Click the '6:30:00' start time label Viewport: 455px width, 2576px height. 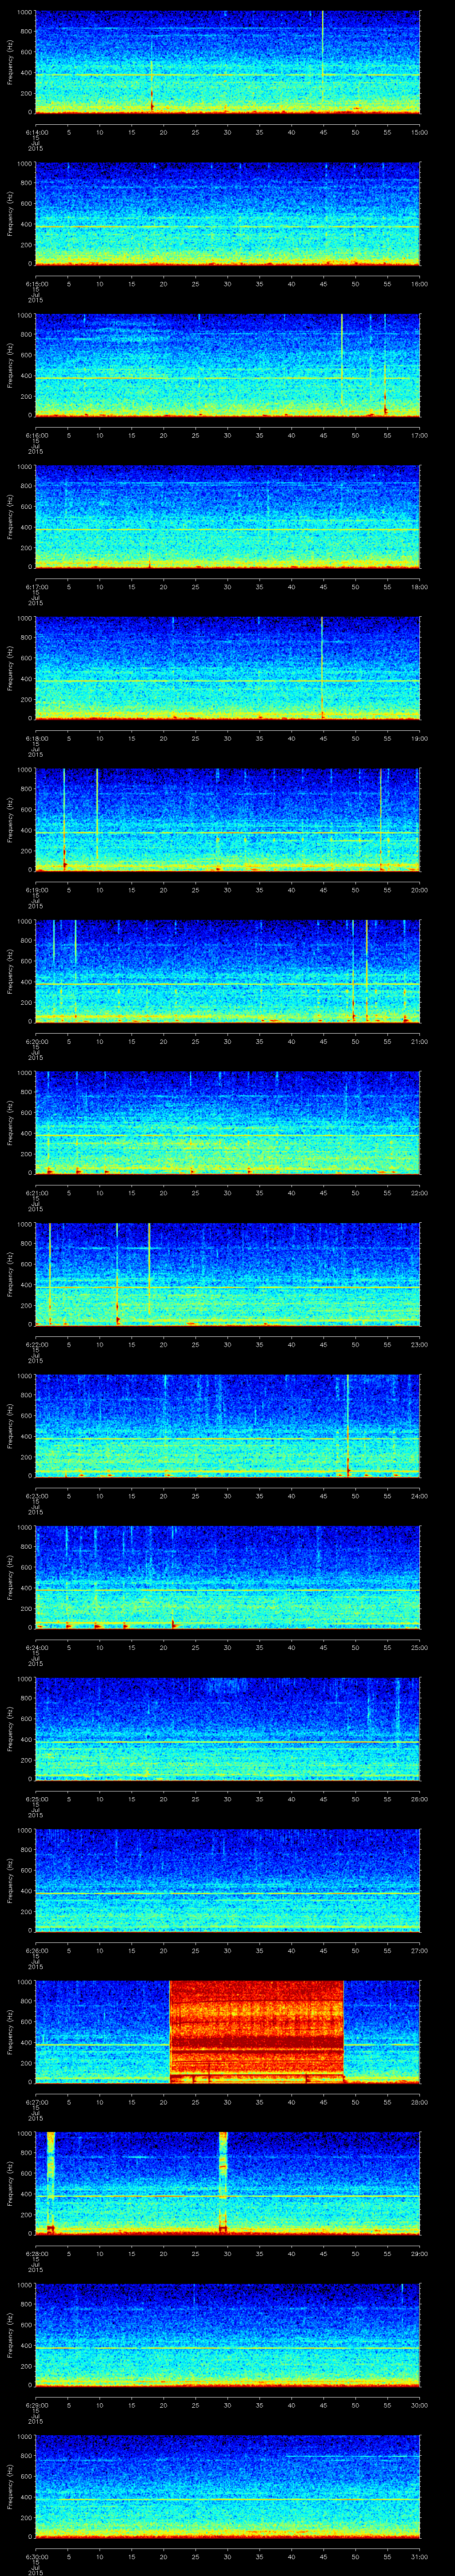[x=36, y=2557]
